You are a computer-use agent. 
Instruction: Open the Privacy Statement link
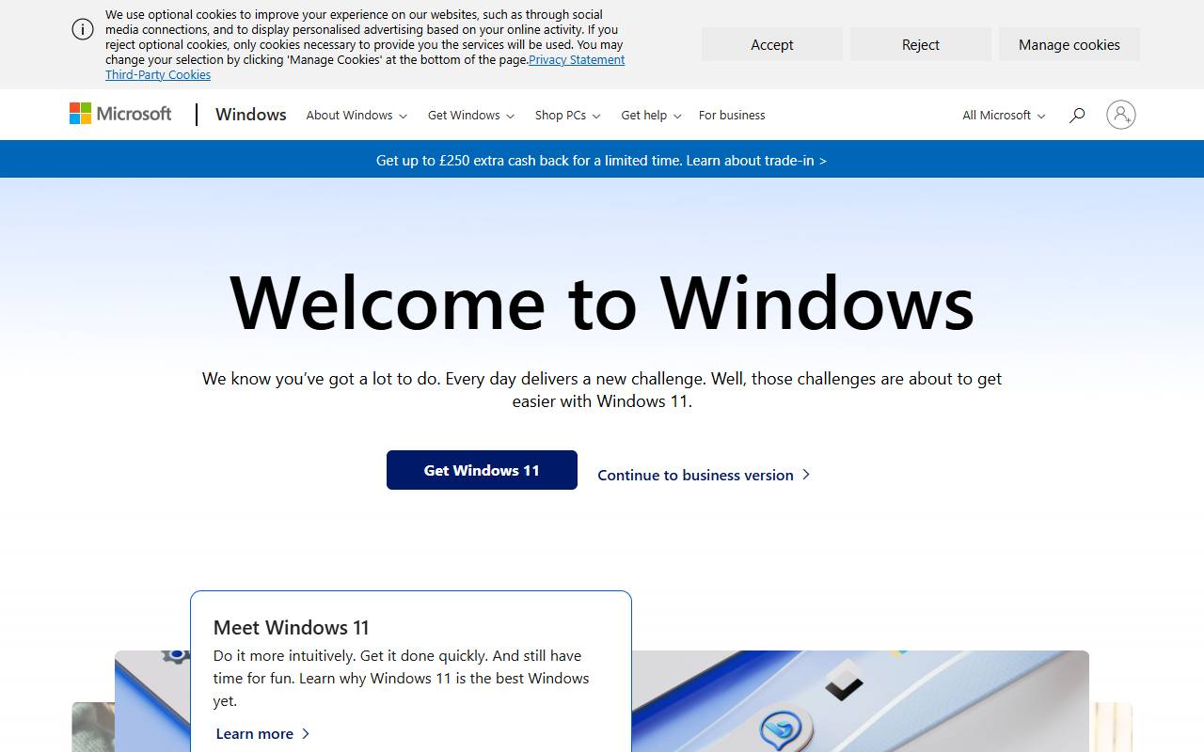click(x=577, y=59)
